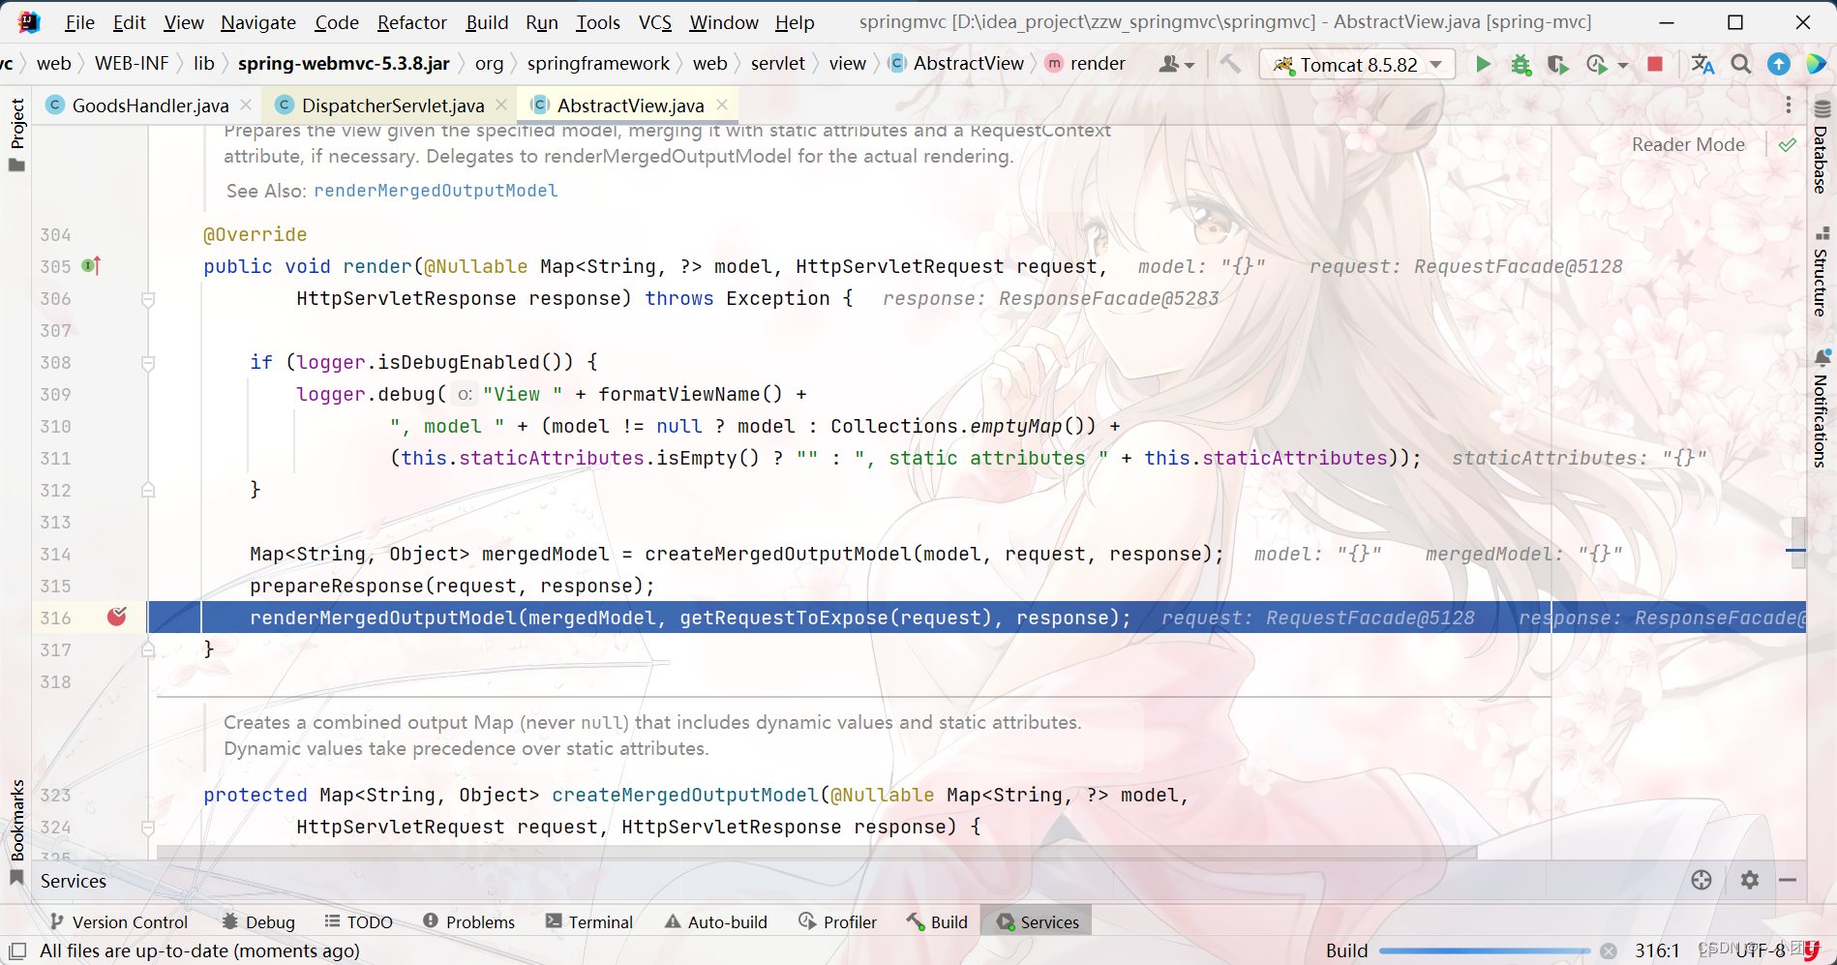Click the fold end marker on line 317

pyautogui.click(x=148, y=649)
